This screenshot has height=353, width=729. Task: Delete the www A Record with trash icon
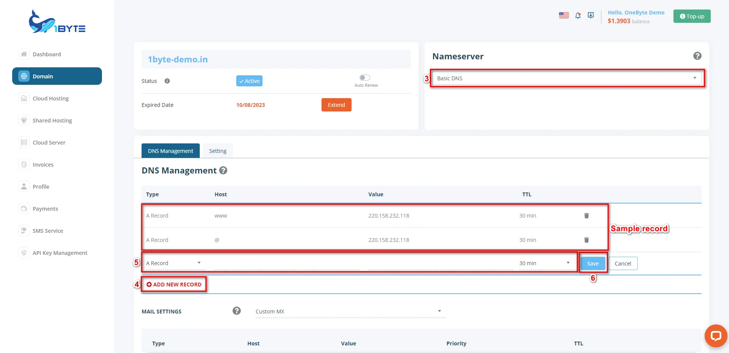586,215
